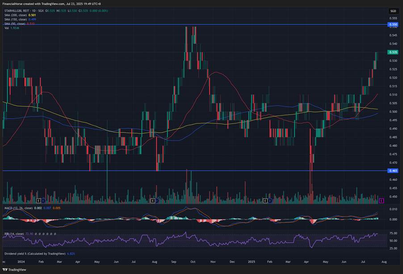Click the 6.82% dividend yield value
This screenshot has width=403, height=274.
71,254
